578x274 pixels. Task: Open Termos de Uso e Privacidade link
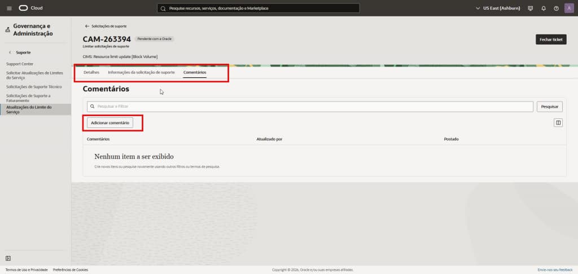(x=27, y=270)
